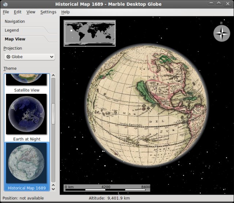Open the File menu

[x=6, y=12]
